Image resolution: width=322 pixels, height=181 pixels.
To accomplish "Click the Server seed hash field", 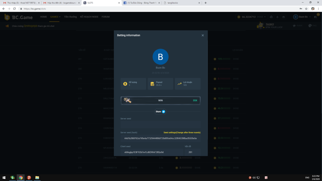I will (160, 138).
